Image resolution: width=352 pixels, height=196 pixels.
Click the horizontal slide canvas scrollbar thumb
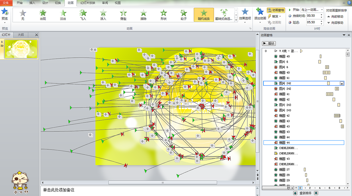point(163,183)
